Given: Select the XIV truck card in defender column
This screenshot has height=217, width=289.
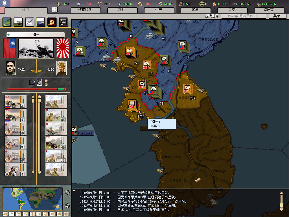Looking at the screenshot, I should click(56, 142).
